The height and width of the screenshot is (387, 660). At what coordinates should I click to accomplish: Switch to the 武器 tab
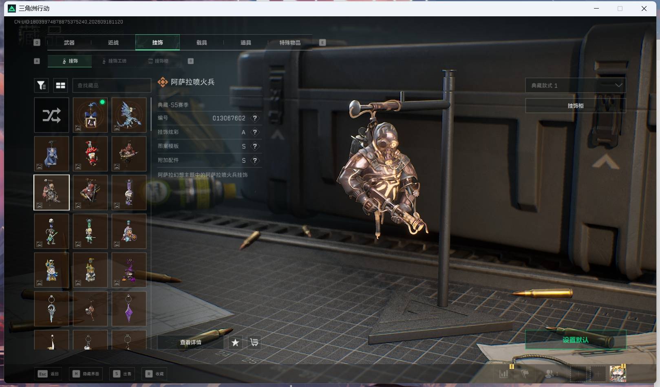(69, 42)
